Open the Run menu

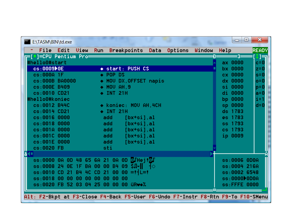pyautogui.click(x=98, y=50)
